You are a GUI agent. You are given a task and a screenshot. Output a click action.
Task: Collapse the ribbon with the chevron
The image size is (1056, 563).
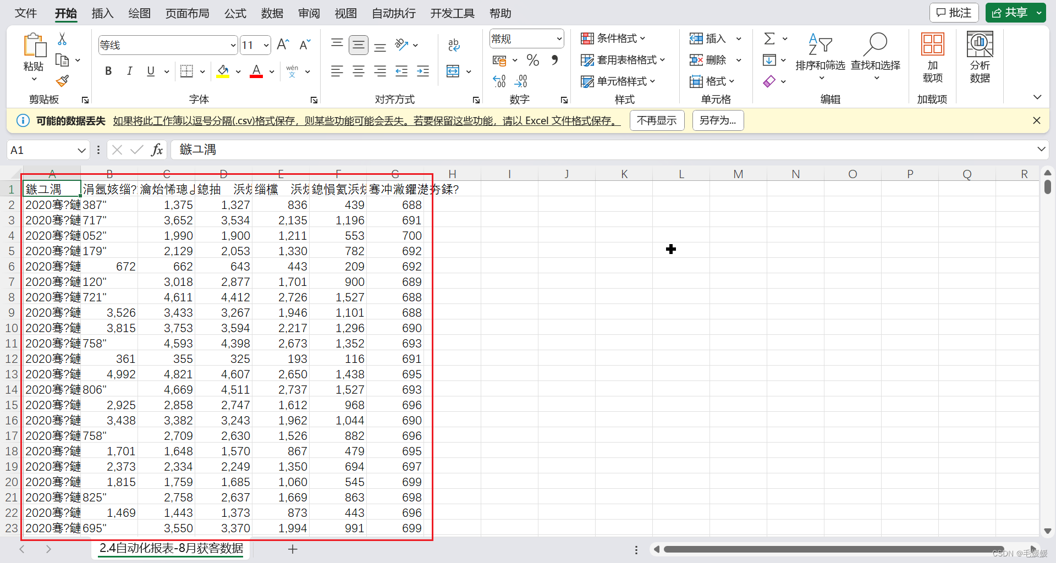click(1037, 97)
